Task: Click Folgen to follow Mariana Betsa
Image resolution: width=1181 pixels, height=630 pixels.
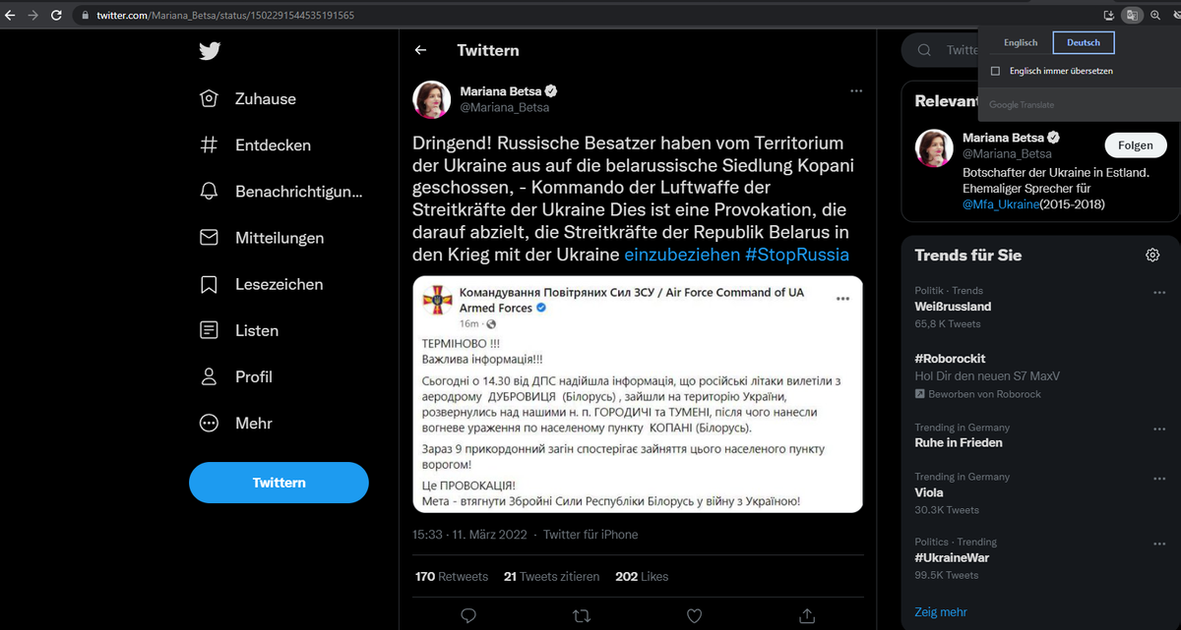Action: [x=1136, y=144]
